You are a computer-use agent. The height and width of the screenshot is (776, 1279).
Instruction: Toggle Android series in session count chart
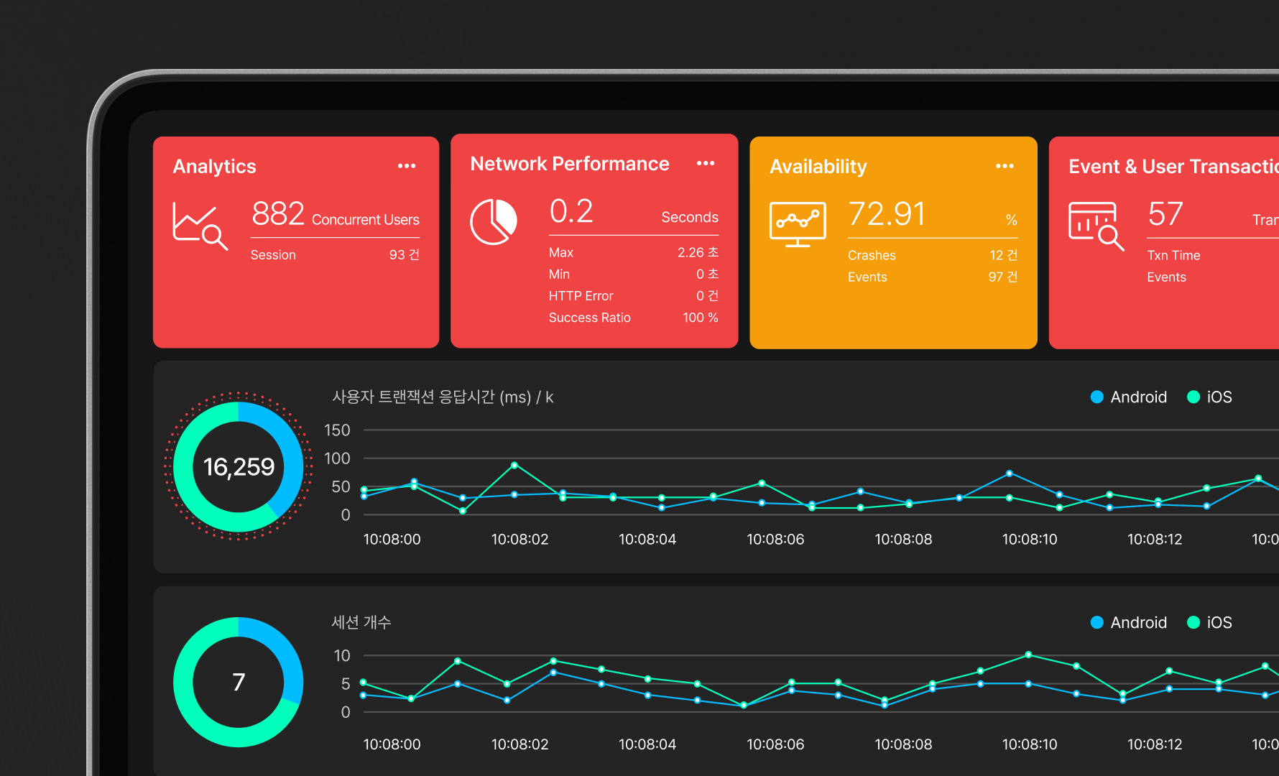point(1128,623)
